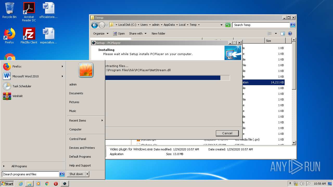The image size is (333, 187).
Task: Expand Recent Items submenu
Action: pos(86,121)
